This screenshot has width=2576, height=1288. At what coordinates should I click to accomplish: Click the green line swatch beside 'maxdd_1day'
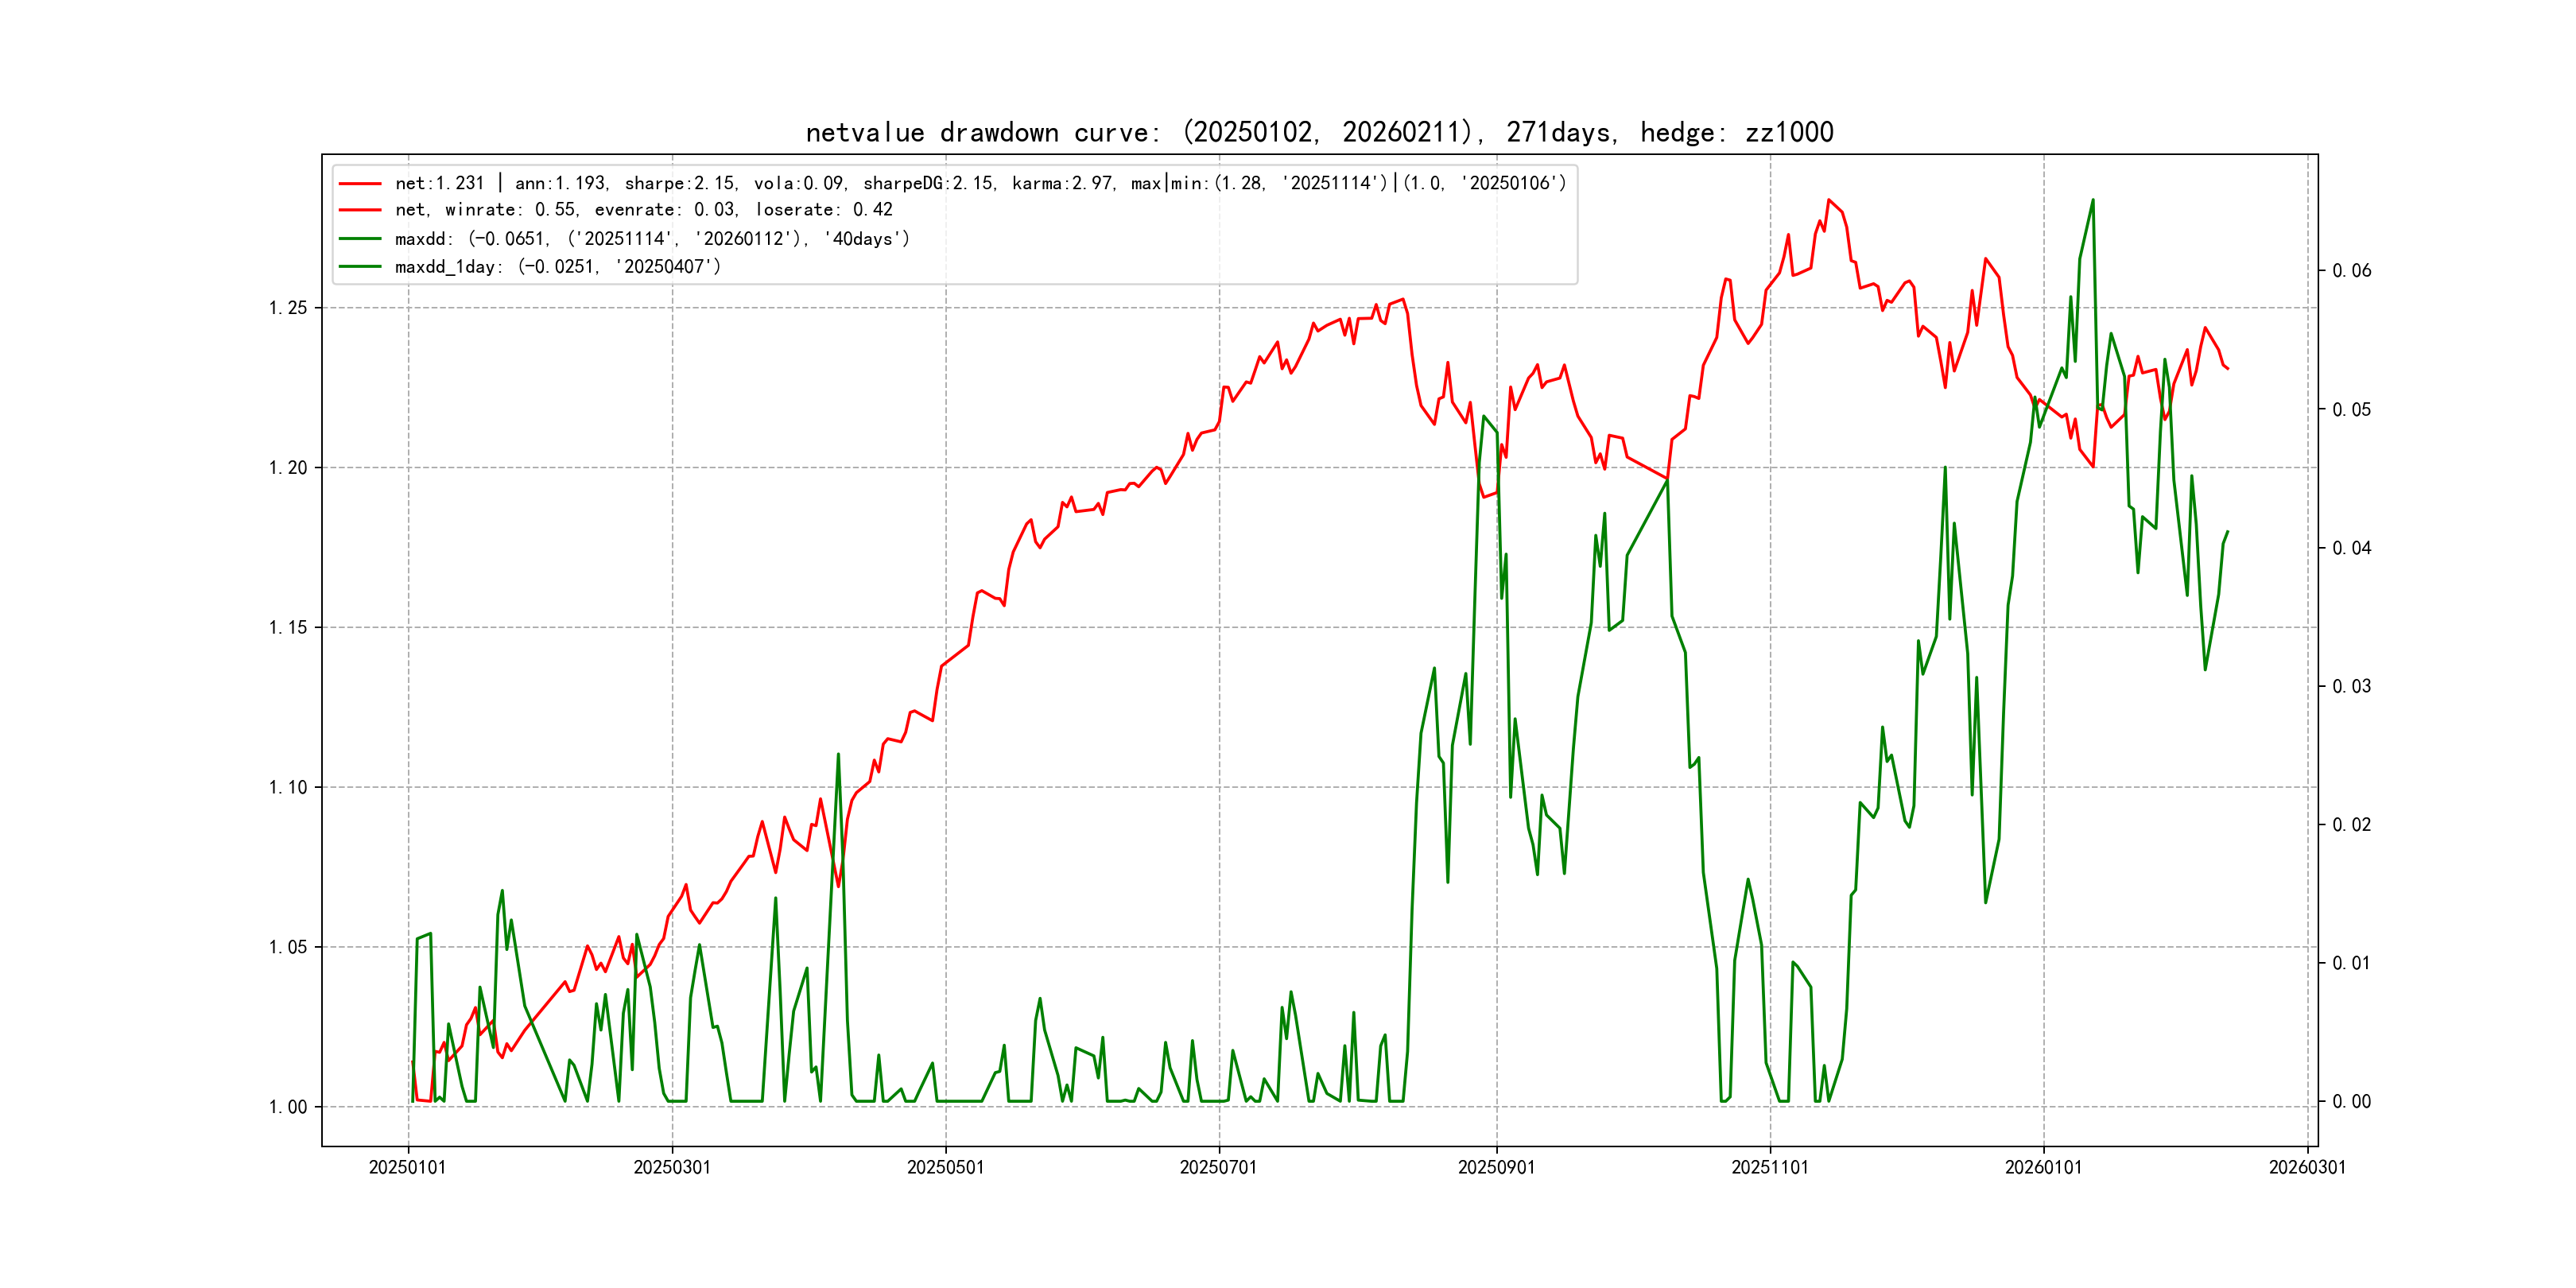pyautogui.click(x=360, y=267)
